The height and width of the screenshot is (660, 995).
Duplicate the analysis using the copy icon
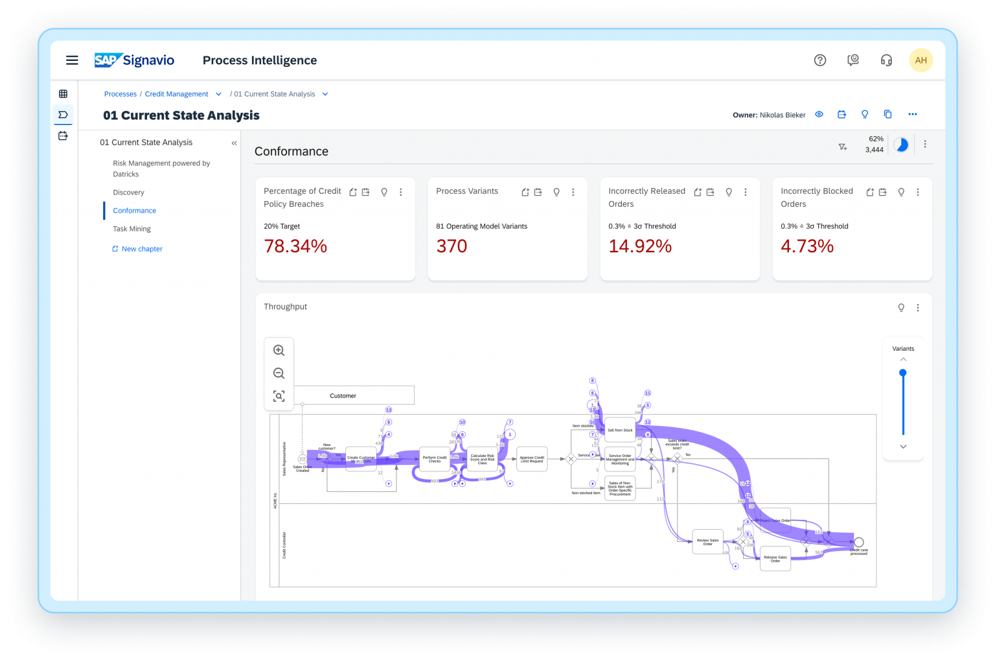(x=888, y=114)
